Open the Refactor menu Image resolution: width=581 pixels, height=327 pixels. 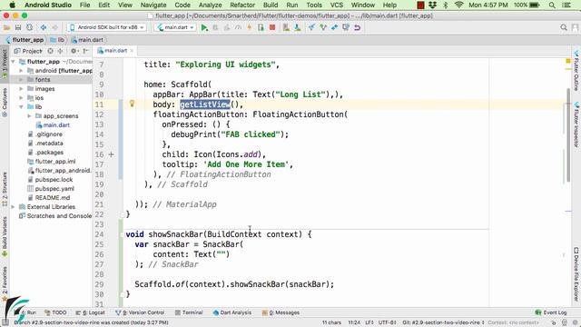tap(242, 5)
